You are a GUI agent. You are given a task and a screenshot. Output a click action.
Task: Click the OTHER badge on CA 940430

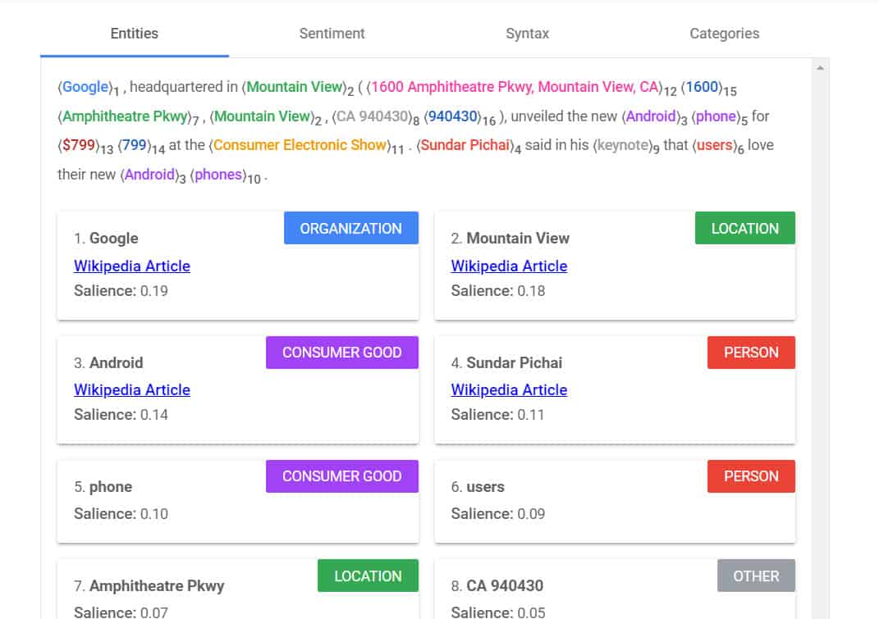pyautogui.click(x=756, y=576)
